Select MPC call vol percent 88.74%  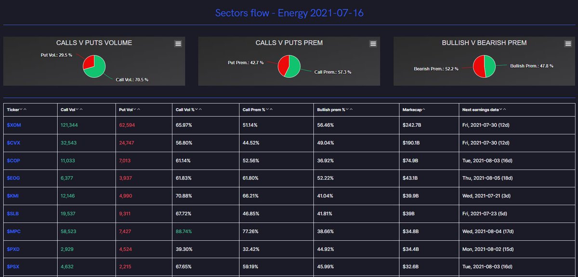coord(184,231)
